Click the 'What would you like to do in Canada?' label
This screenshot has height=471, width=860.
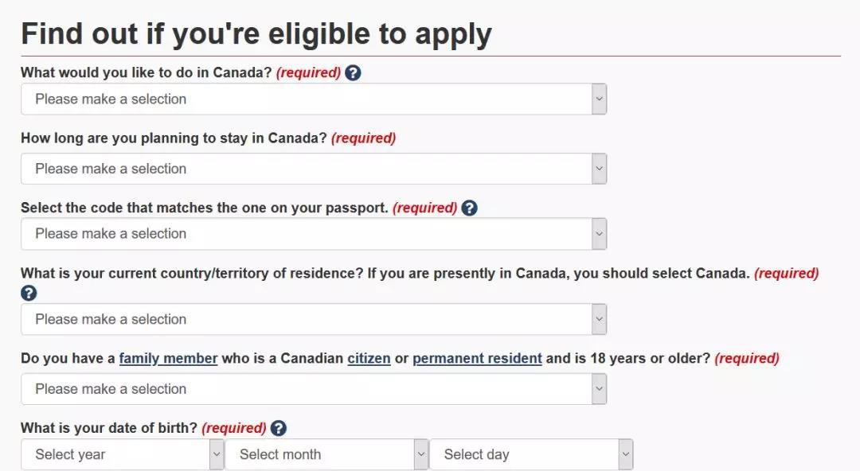147,72
